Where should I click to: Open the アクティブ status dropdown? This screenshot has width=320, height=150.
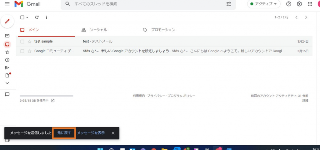tap(264, 4)
